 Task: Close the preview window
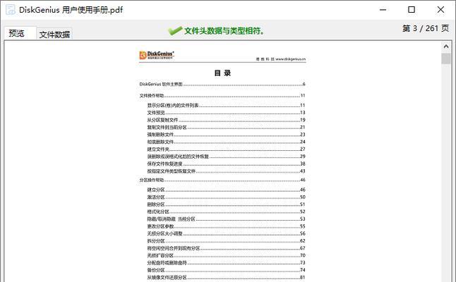pyautogui.click(x=440, y=10)
